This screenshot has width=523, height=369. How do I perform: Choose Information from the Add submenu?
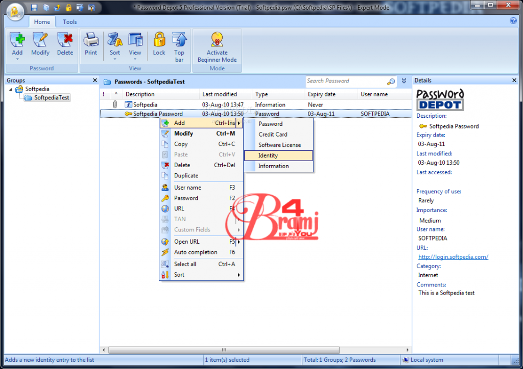click(x=278, y=166)
